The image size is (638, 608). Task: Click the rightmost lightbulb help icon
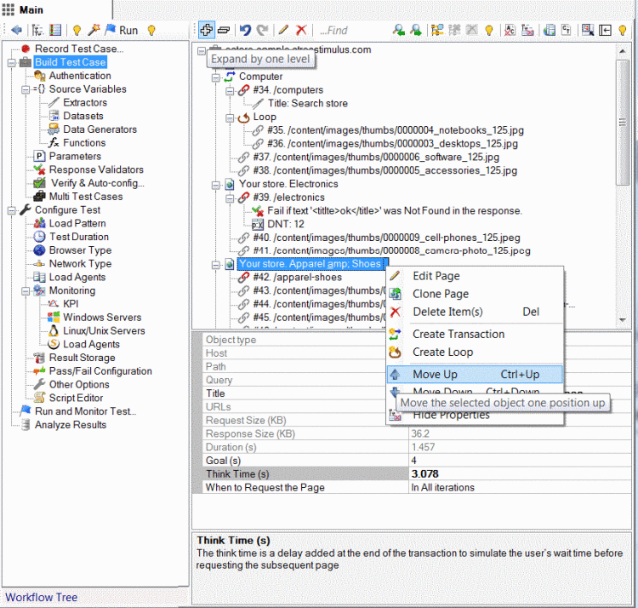[622, 30]
